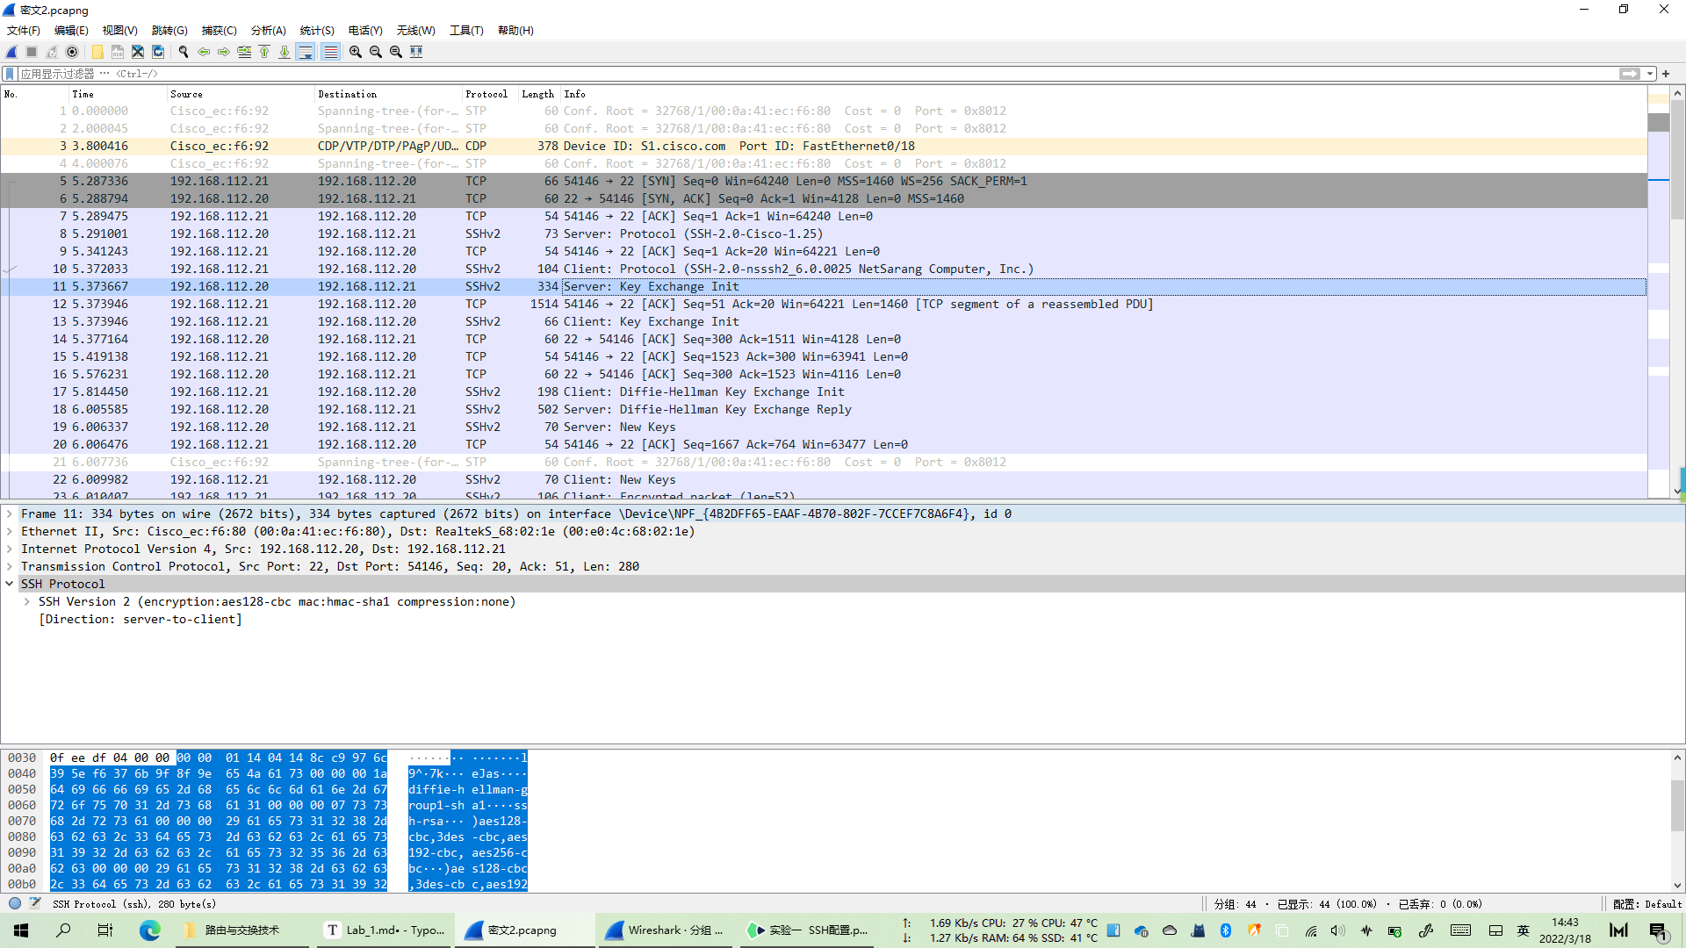The width and height of the screenshot is (1686, 948).
Task: Open display filter history dropdown arrow
Action: coord(1651,74)
